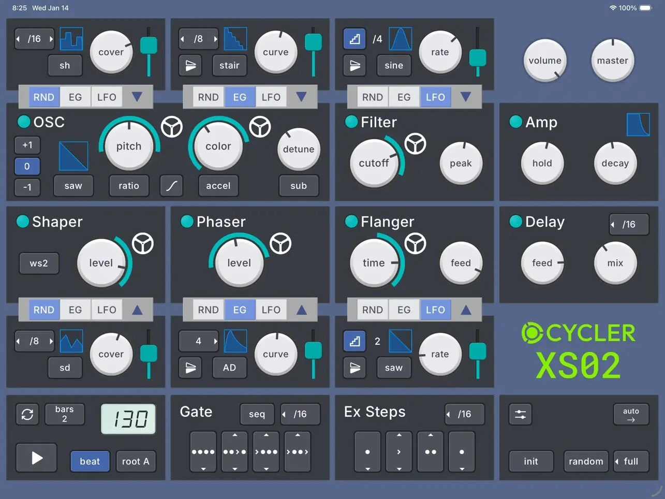Select the EG tab above the color knob
Screen dimensions: 665x499
240,97
